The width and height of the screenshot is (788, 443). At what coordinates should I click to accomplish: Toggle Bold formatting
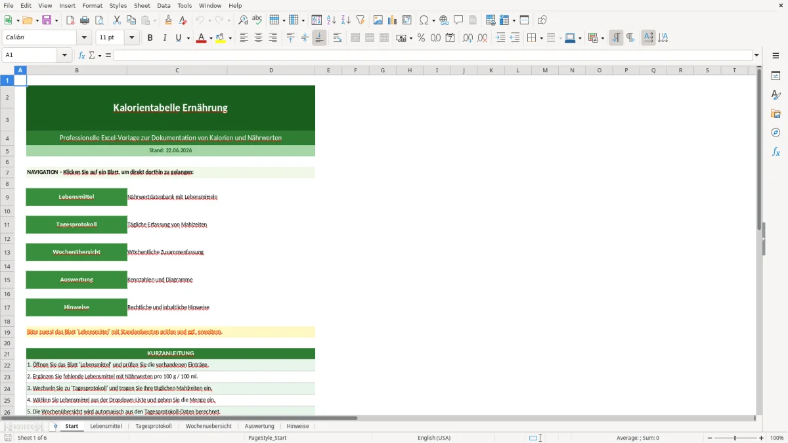click(150, 38)
